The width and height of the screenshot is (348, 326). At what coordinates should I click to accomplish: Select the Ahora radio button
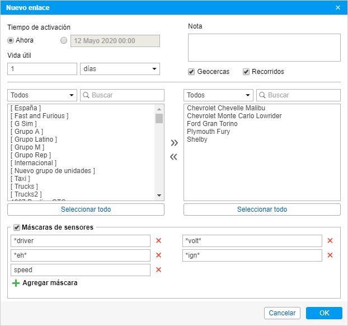pos(11,40)
